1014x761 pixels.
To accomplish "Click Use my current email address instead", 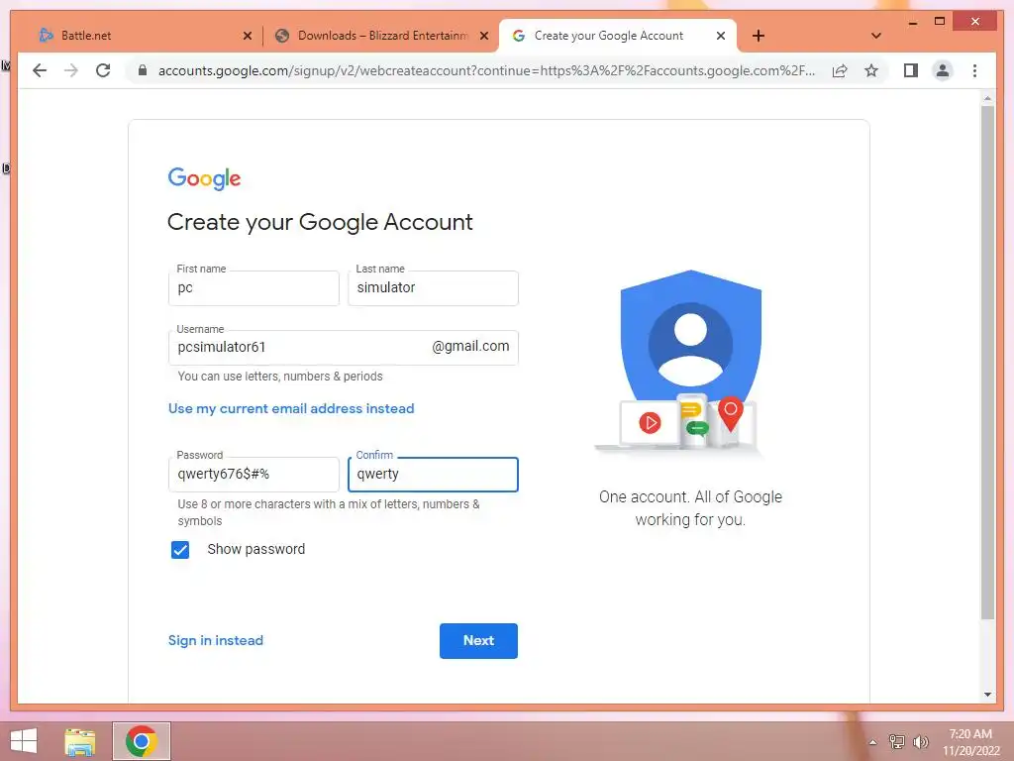I will tap(291, 408).
